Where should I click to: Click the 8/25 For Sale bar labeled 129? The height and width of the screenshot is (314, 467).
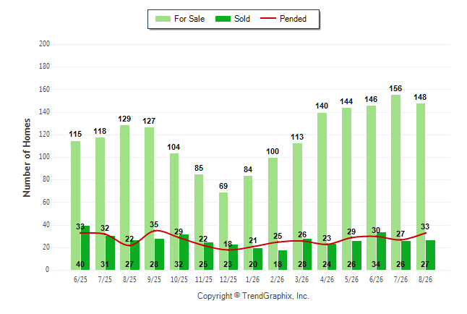[125, 198]
